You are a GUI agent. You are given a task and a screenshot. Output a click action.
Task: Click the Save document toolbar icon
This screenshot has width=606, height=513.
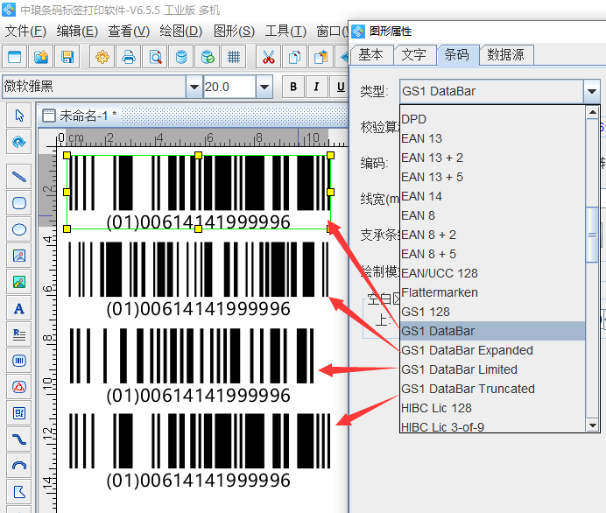[67, 58]
